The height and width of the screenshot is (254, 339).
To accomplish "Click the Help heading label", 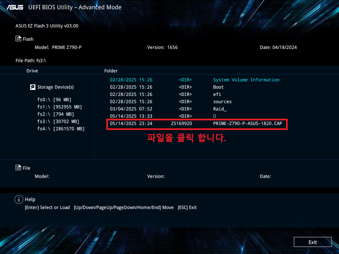I will [30, 199].
